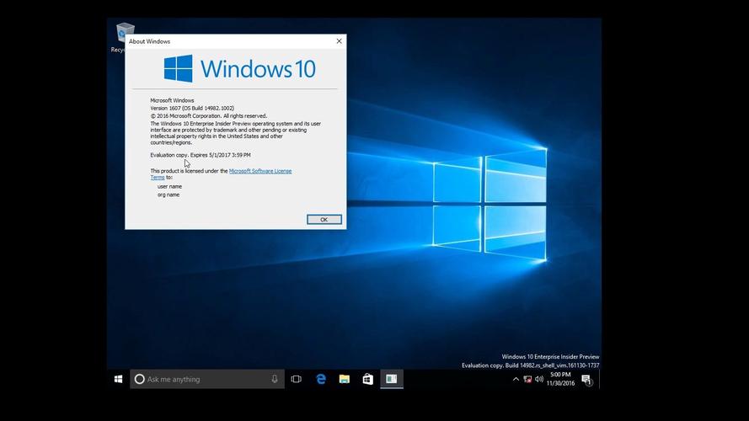
Task: Open the Start menu
Action: [x=119, y=379]
